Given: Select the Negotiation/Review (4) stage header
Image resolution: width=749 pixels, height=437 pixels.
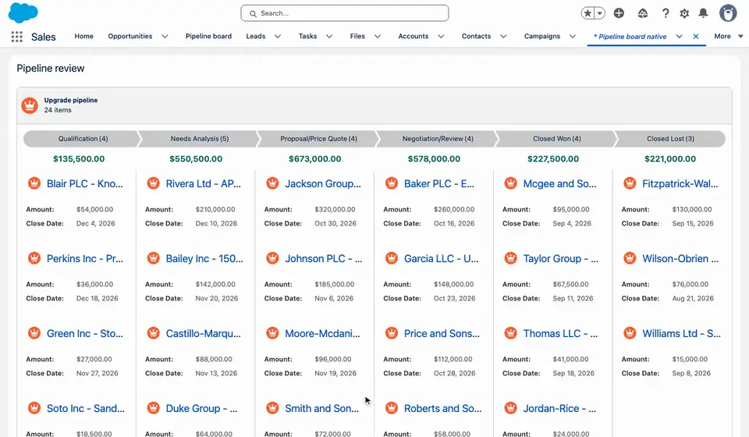Looking at the screenshot, I should (x=438, y=138).
